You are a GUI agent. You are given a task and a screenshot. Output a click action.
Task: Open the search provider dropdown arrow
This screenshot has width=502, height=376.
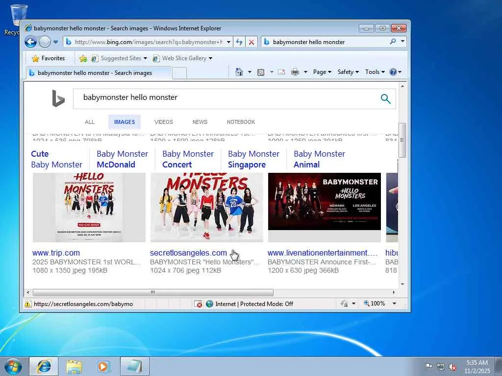click(402, 41)
